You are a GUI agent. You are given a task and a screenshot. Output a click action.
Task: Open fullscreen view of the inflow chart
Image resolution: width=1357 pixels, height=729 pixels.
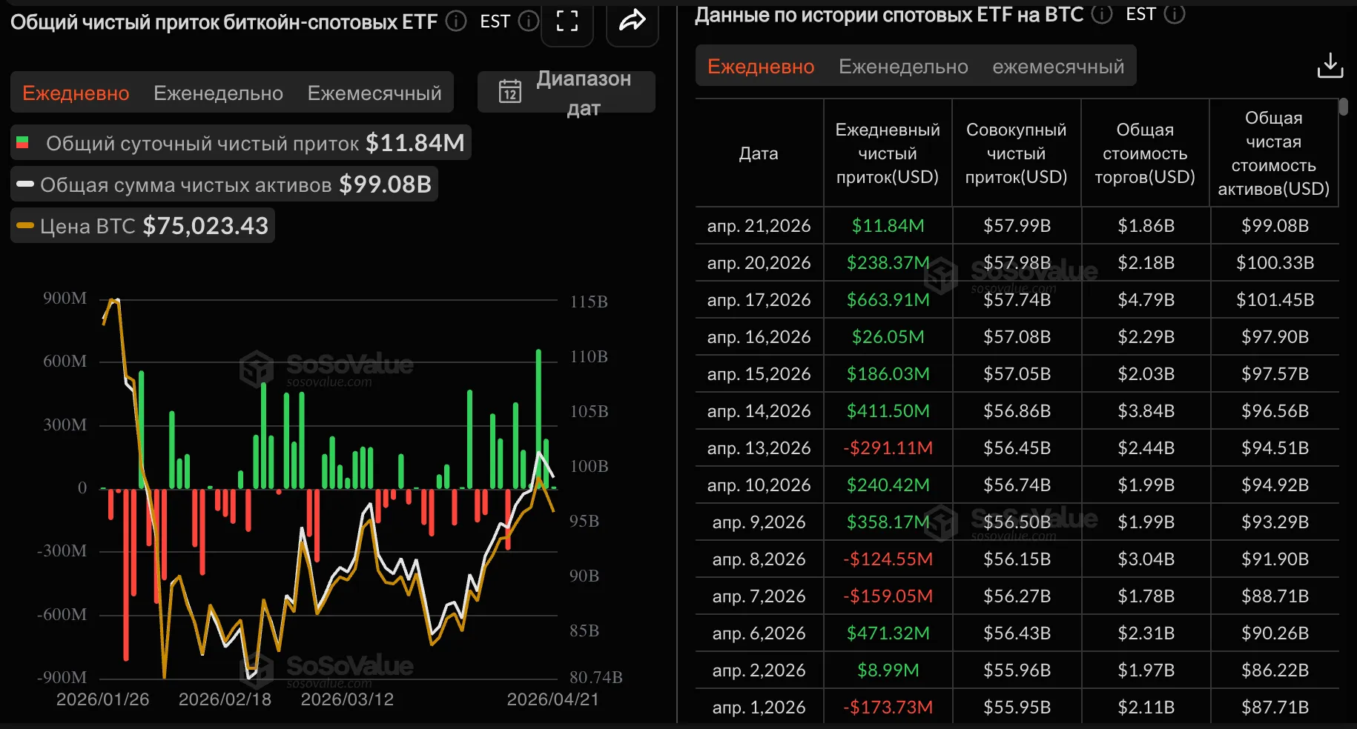tap(567, 21)
